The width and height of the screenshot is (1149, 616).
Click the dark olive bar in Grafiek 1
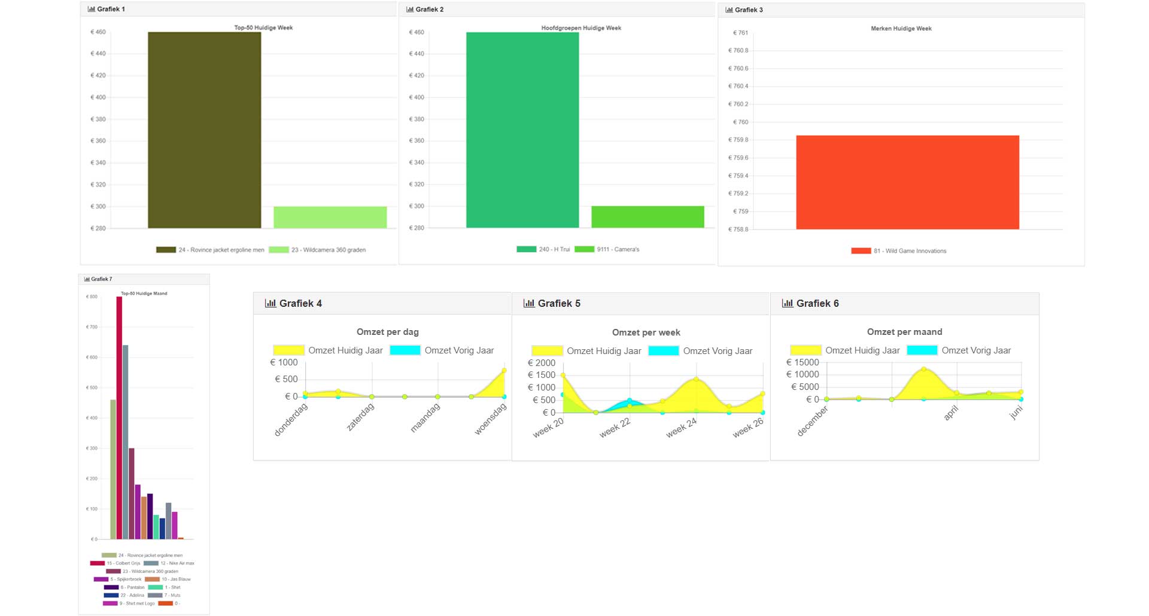click(205, 130)
